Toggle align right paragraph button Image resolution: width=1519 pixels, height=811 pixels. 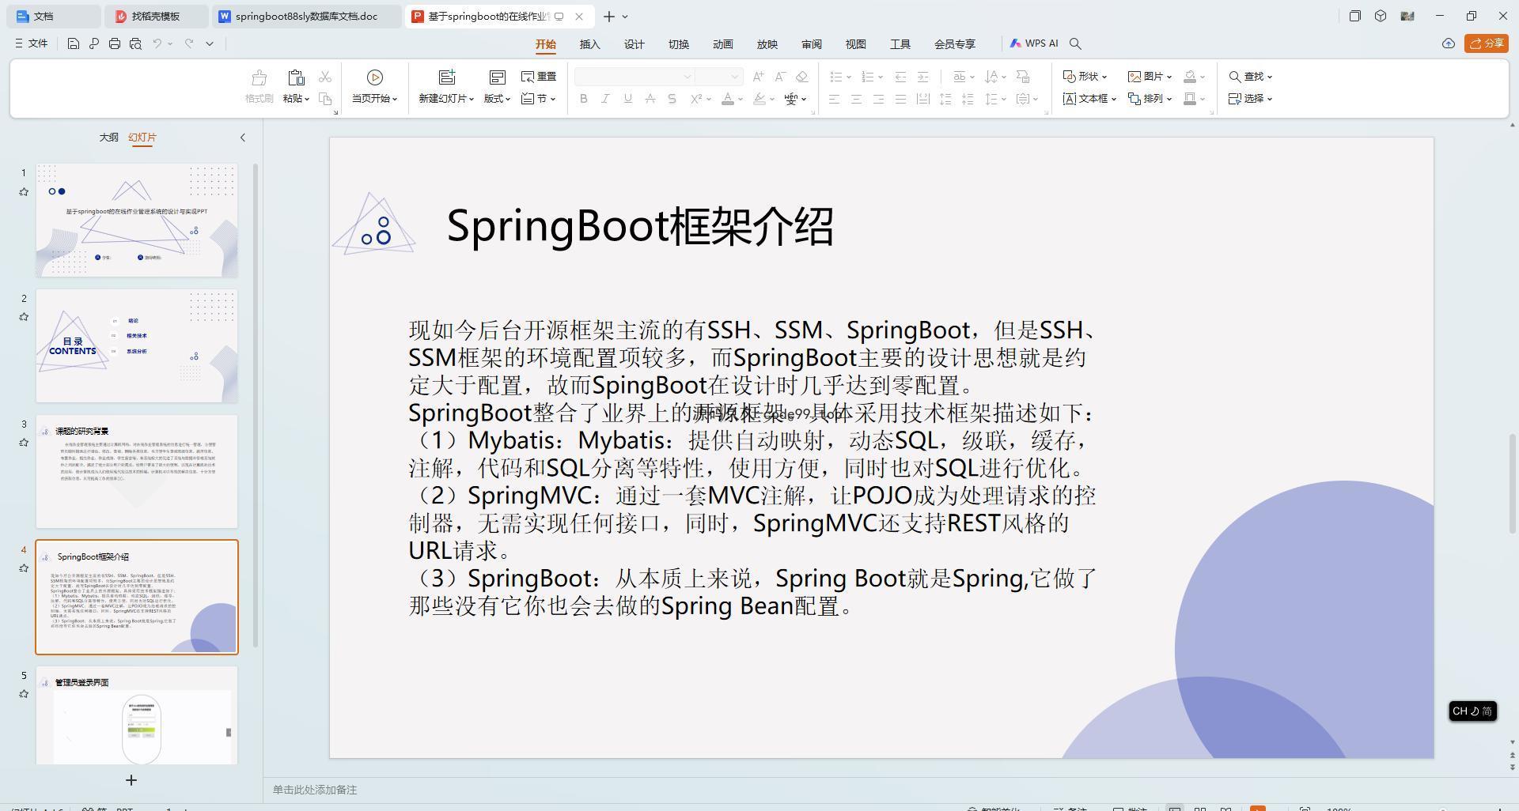(878, 99)
